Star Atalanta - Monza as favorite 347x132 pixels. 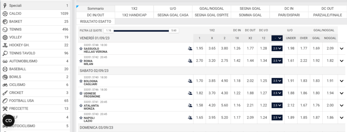point(81,106)
